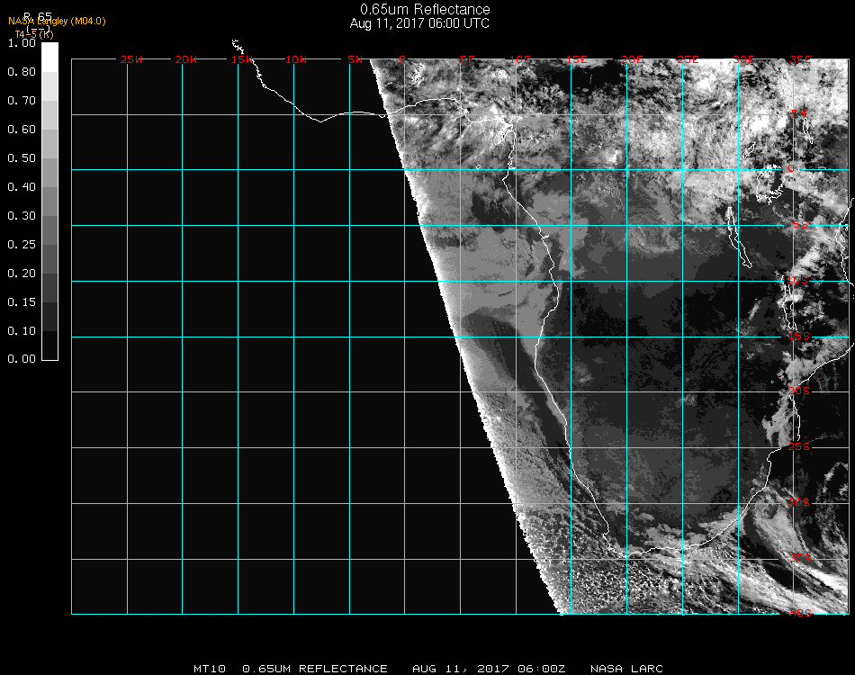Click 'MT10' in the footer caption
855x675 pixels.
210,669
